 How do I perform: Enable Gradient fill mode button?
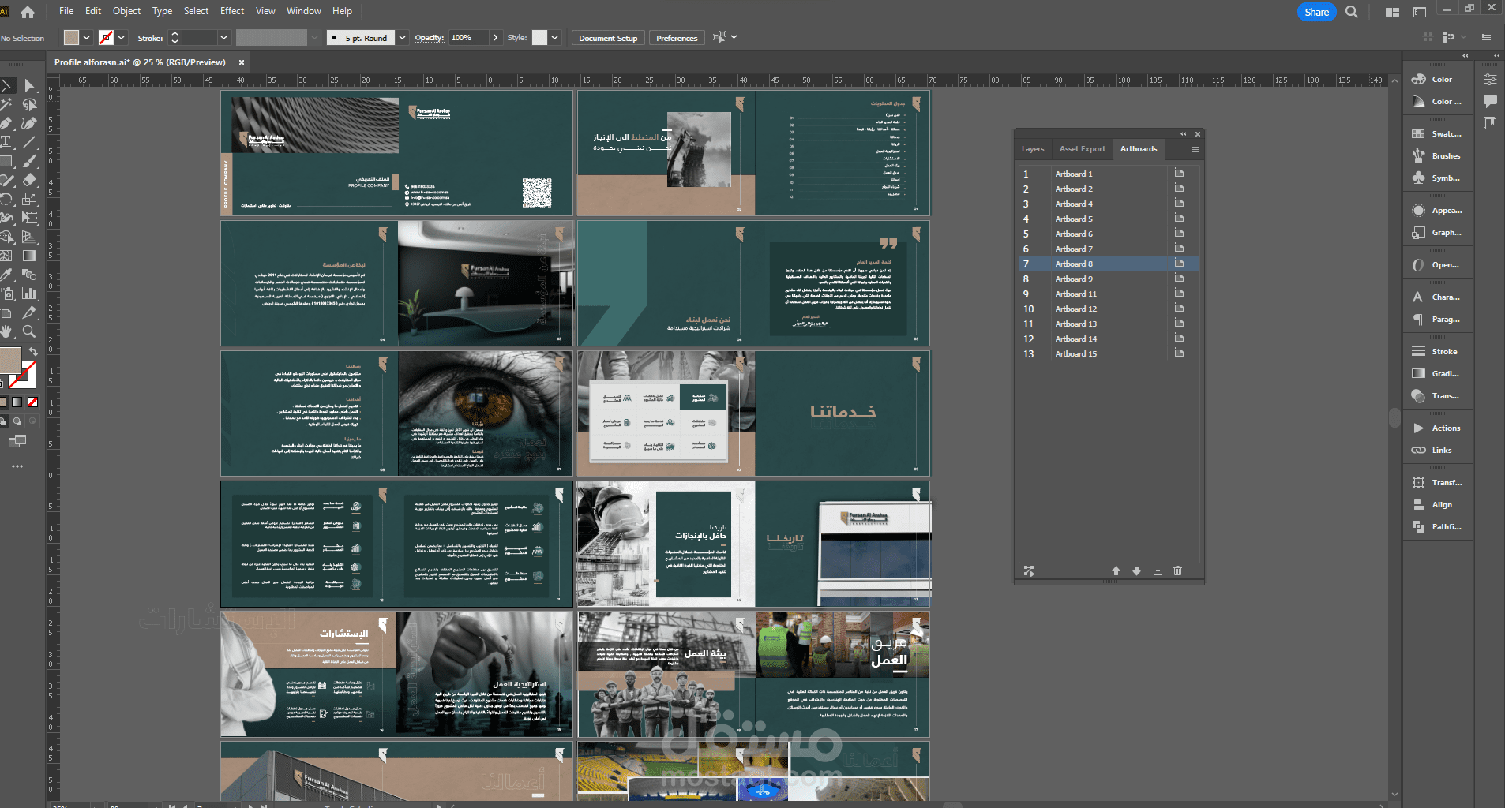coord(17,402)
